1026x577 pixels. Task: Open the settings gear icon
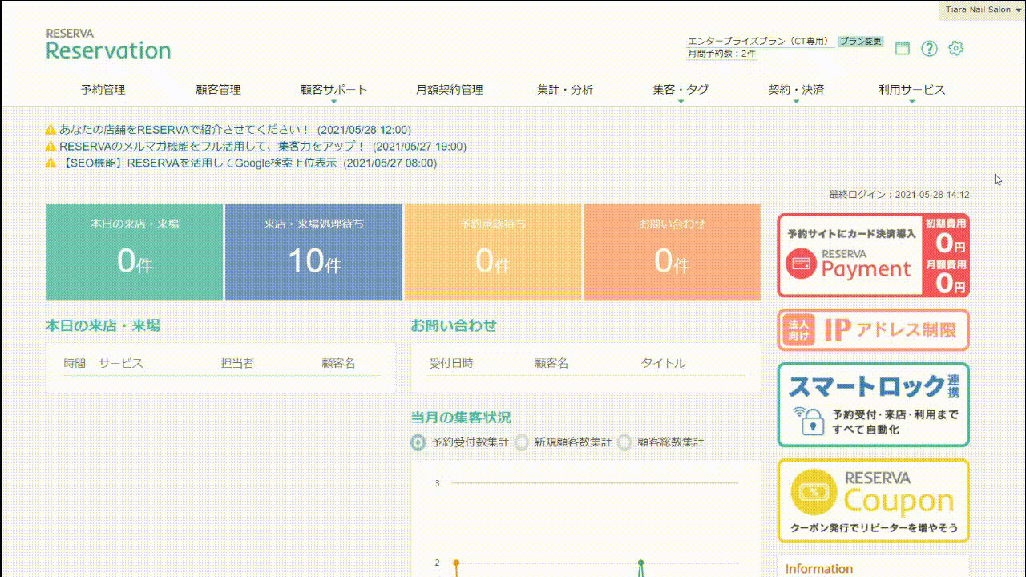coord(955,48)
